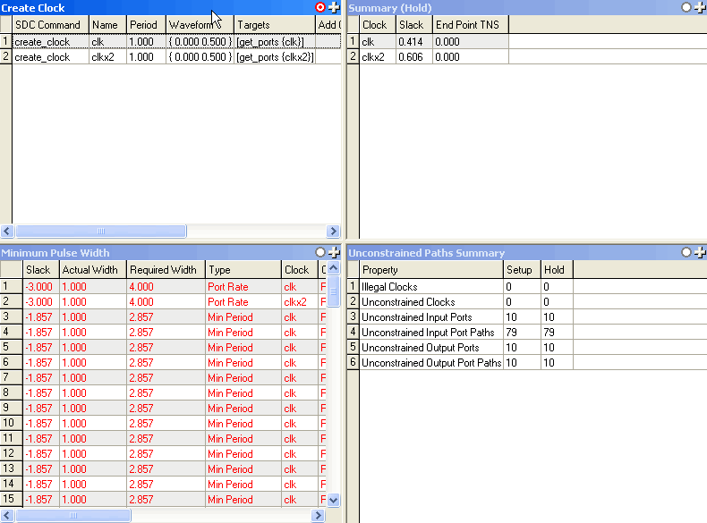The image size is (707, 523).
Task: Click the plus icon in Summary (Hold) header
Action: pyautogui.click(x=700, y=7)
